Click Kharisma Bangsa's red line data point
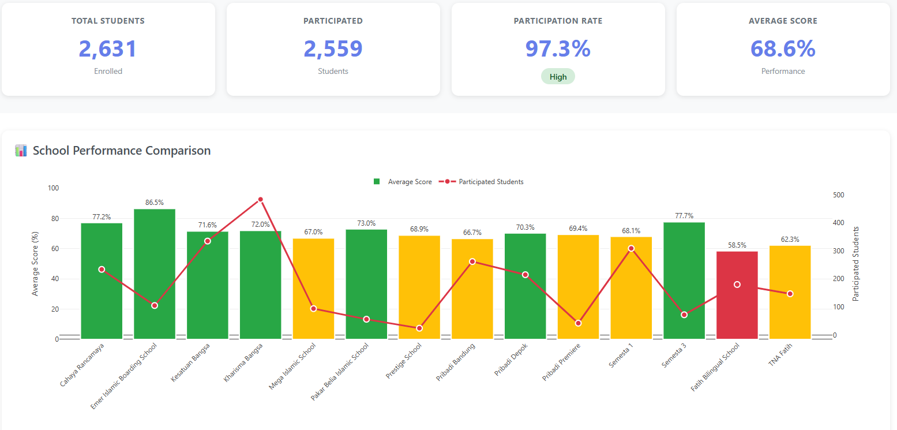897x430 pixels. click(261, 198)
